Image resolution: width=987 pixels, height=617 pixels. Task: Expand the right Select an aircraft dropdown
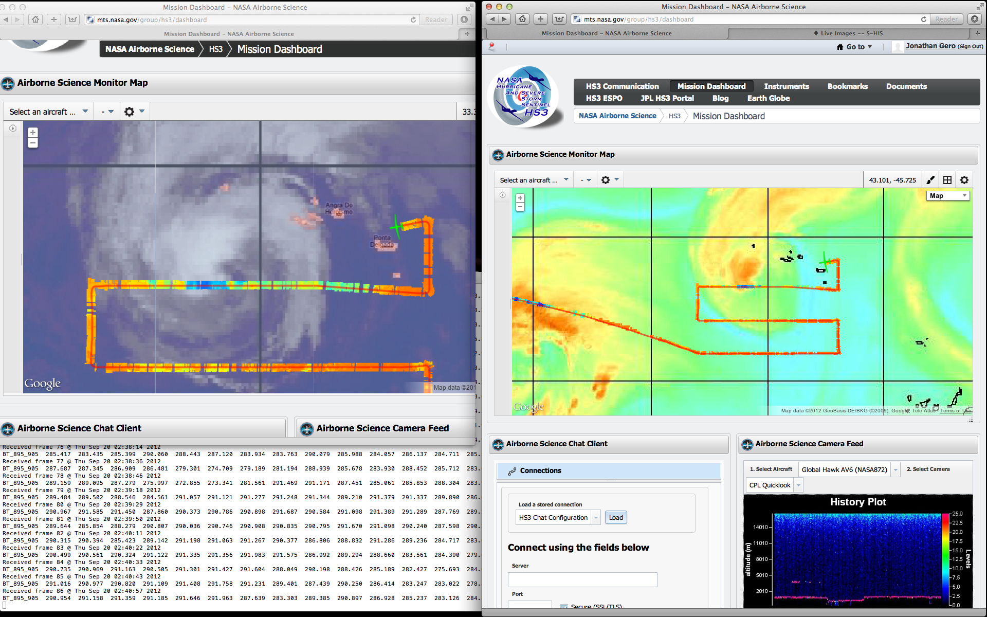(x=534, y=180)
